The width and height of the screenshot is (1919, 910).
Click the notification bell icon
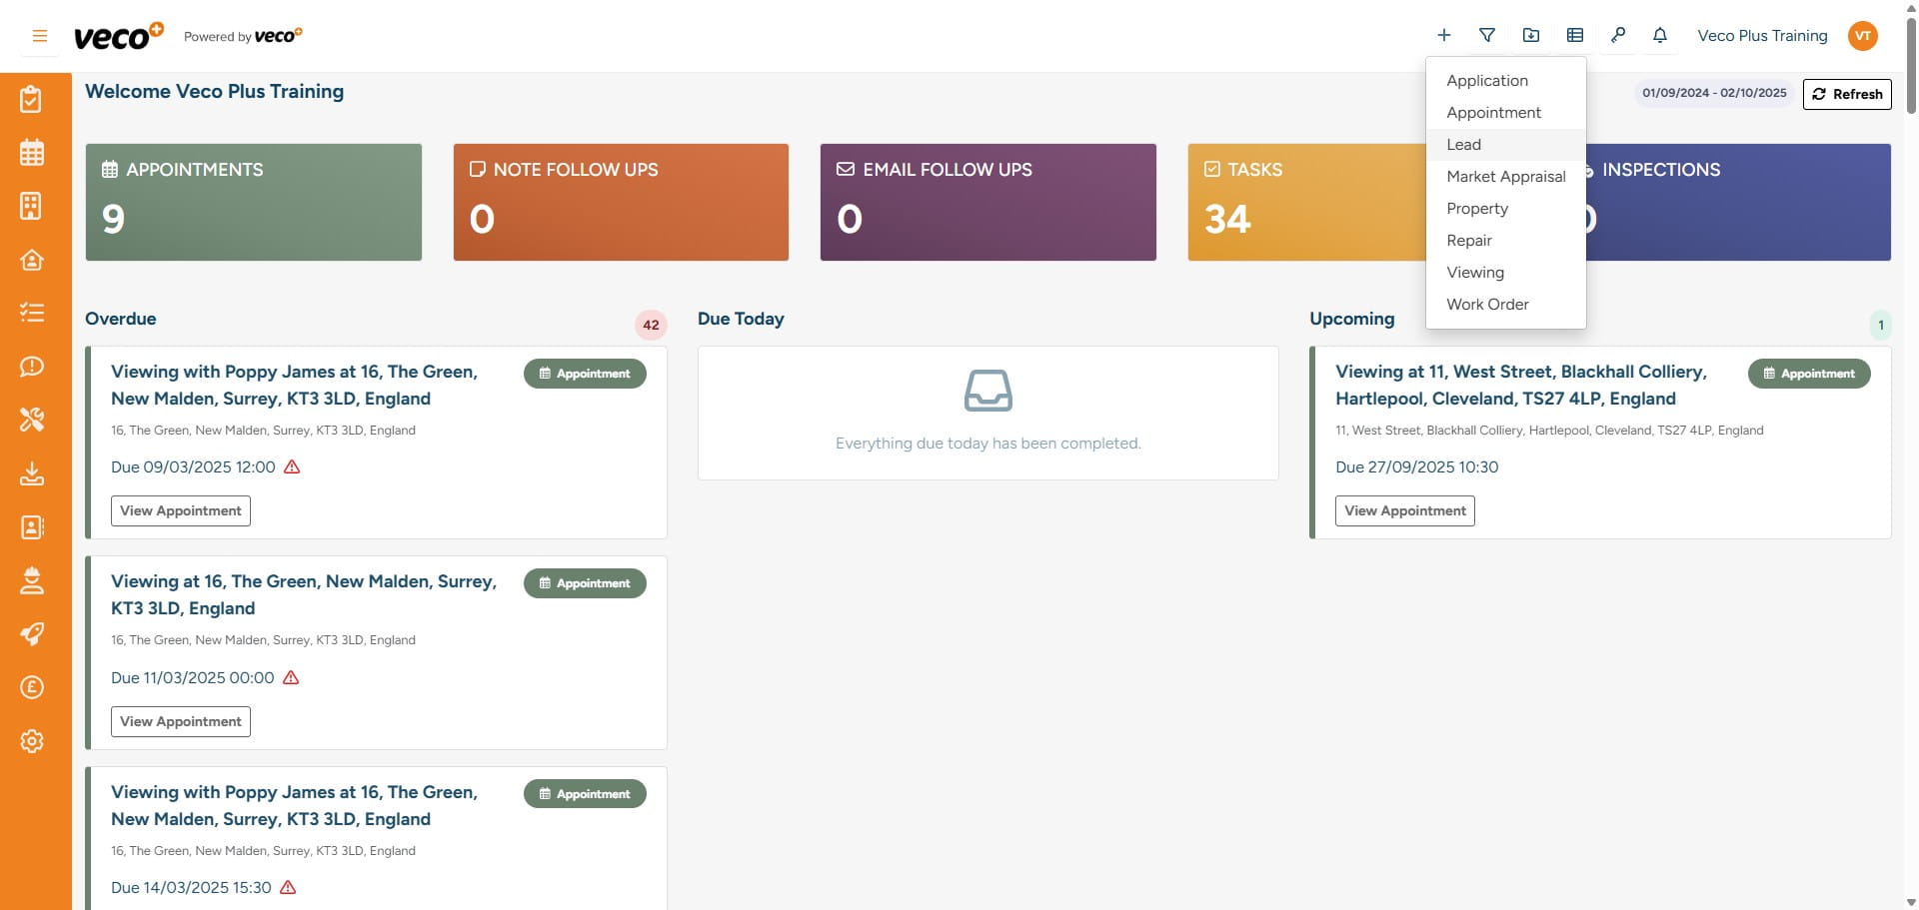click(1659, 36)
